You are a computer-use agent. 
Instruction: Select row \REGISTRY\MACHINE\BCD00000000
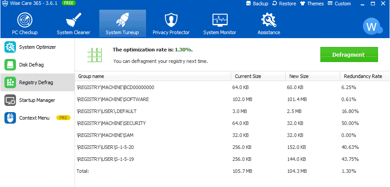point(232,87)
